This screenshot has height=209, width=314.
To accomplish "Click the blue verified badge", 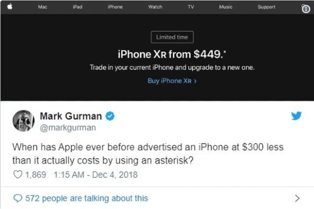I will click(110, 116).
